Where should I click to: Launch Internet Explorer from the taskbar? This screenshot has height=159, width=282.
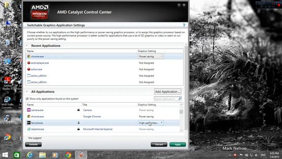coord(30,155)
